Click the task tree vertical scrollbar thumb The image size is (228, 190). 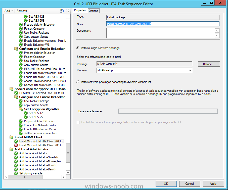click(x=68, y=153)
